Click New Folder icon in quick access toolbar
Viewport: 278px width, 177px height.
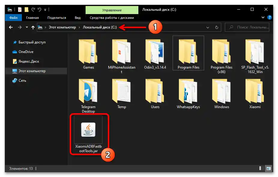pyautogui.click(x=26, y=10)
